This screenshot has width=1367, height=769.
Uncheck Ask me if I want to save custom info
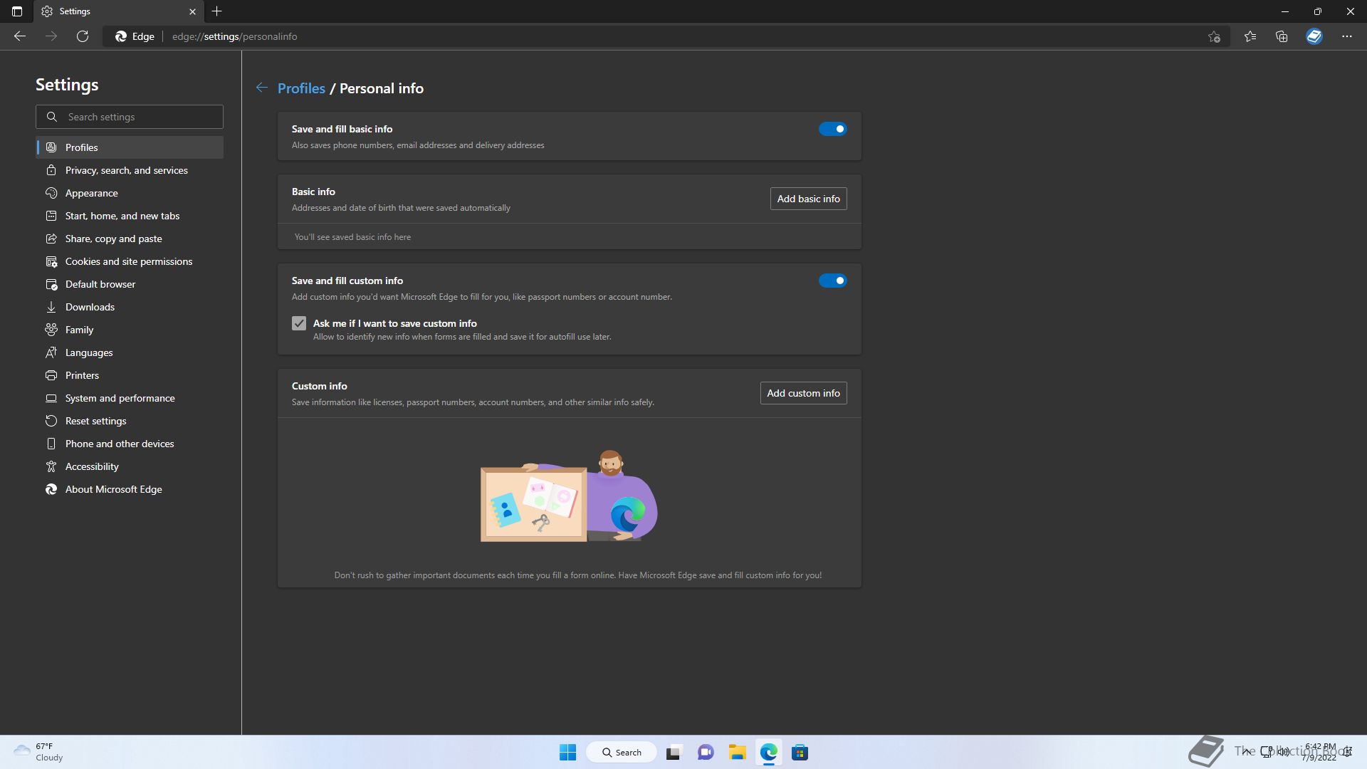click(299, 323)
